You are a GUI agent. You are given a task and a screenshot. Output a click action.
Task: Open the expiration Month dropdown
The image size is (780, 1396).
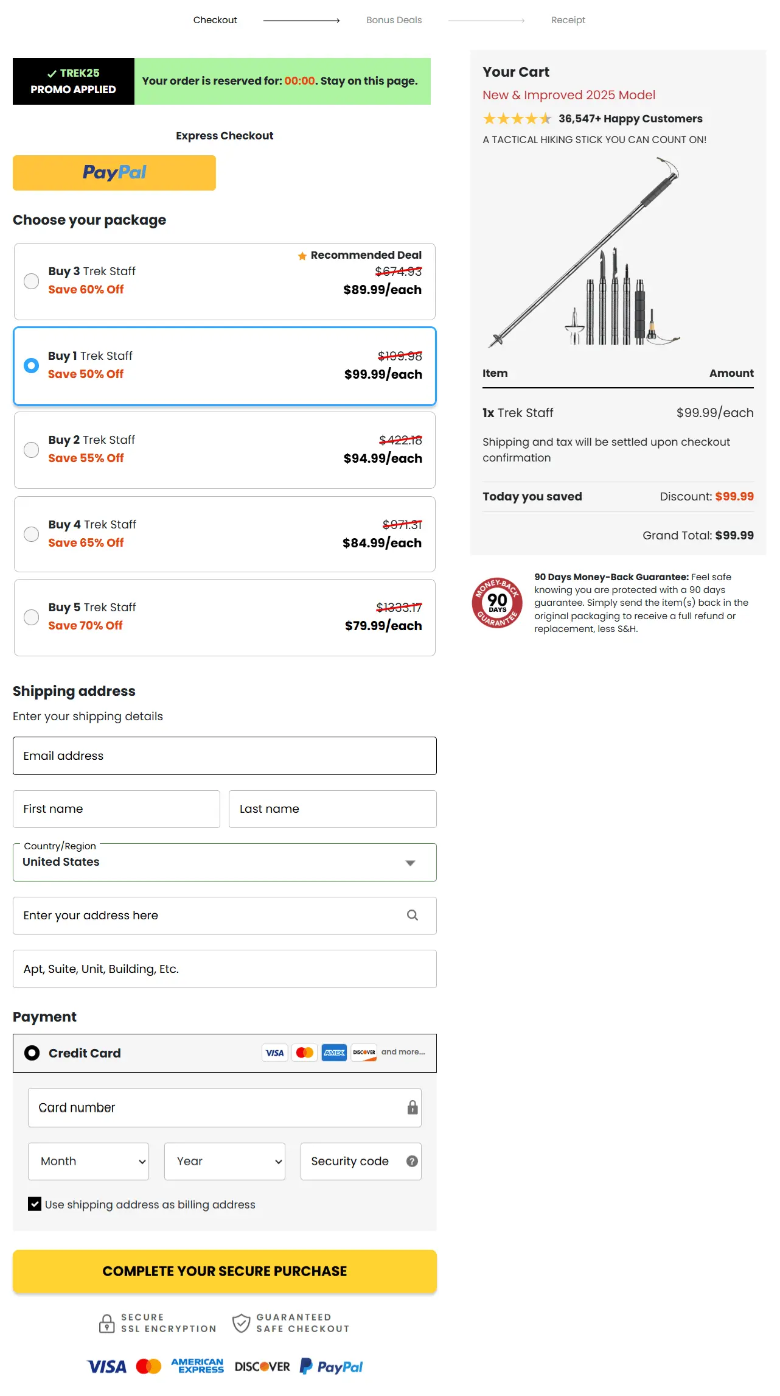pos(88,1161)
